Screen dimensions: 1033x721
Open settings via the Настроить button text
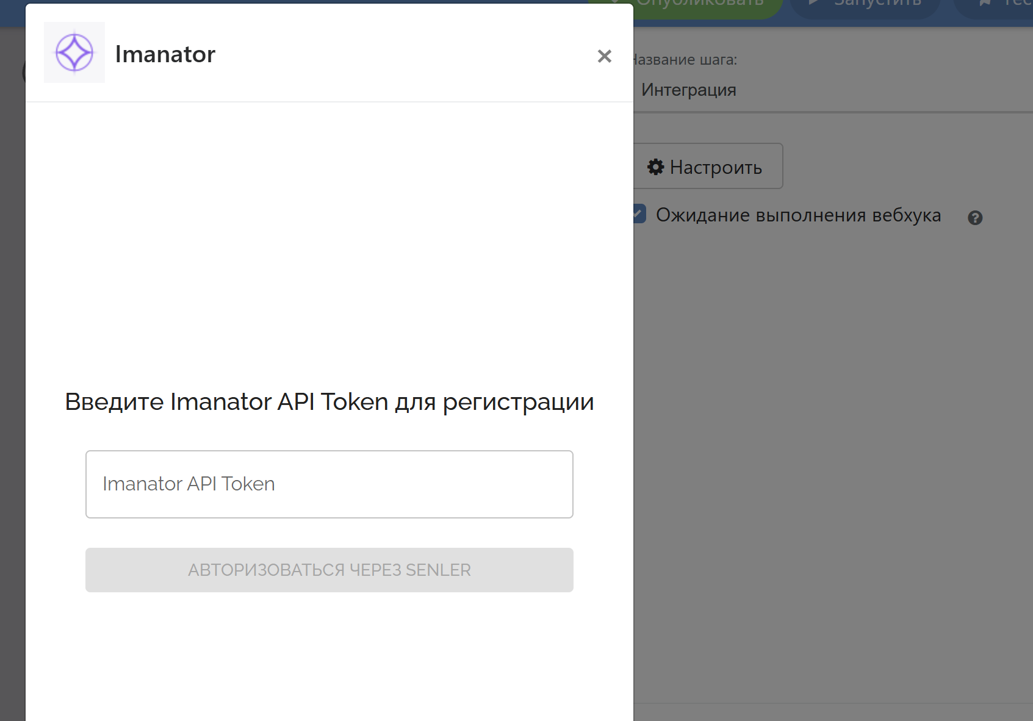pos(716,167)
